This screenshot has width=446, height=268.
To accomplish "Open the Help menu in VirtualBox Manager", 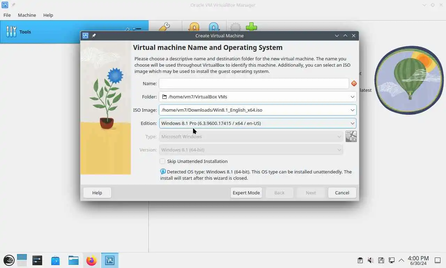I will pyautogui.click(x=48, y=15).
